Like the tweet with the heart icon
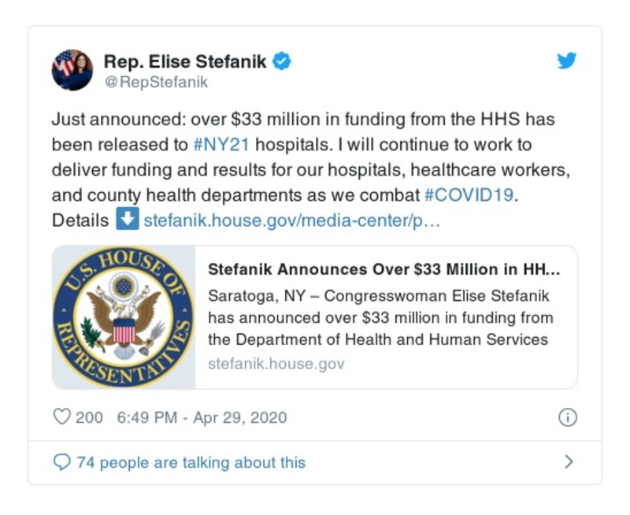Image resolution: width=630 pixels, height=515 pixels. pyautogui.click(x=61, y=417)
